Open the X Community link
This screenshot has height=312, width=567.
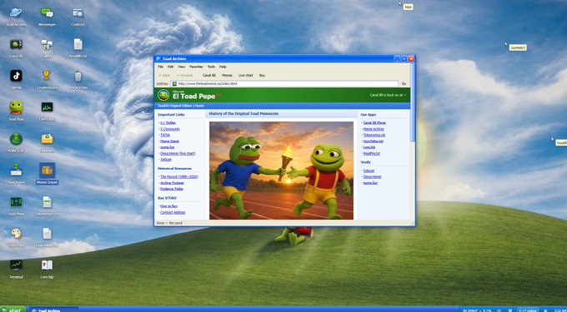pos(170,129)
